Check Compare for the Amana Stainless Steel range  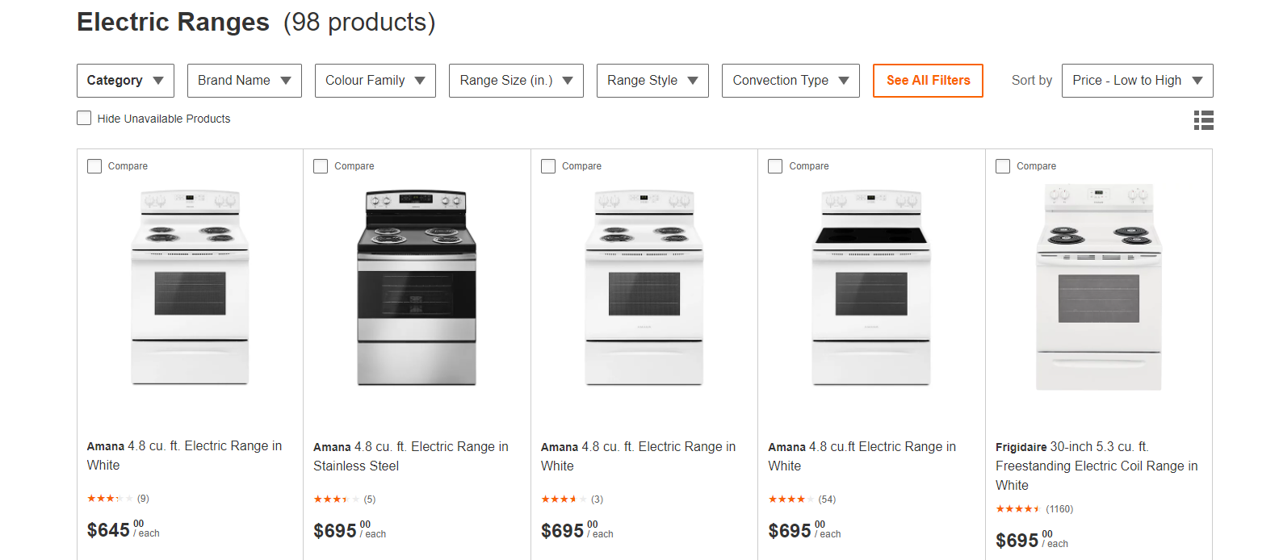pyautogui.click(x=321, y=166)
